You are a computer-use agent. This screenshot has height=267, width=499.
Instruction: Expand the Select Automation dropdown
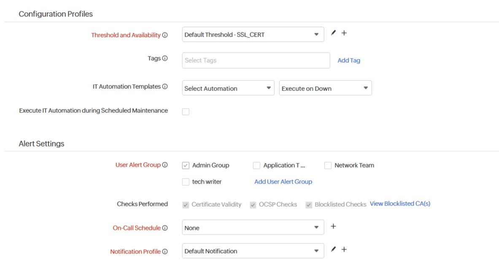[x=228, y=88]
